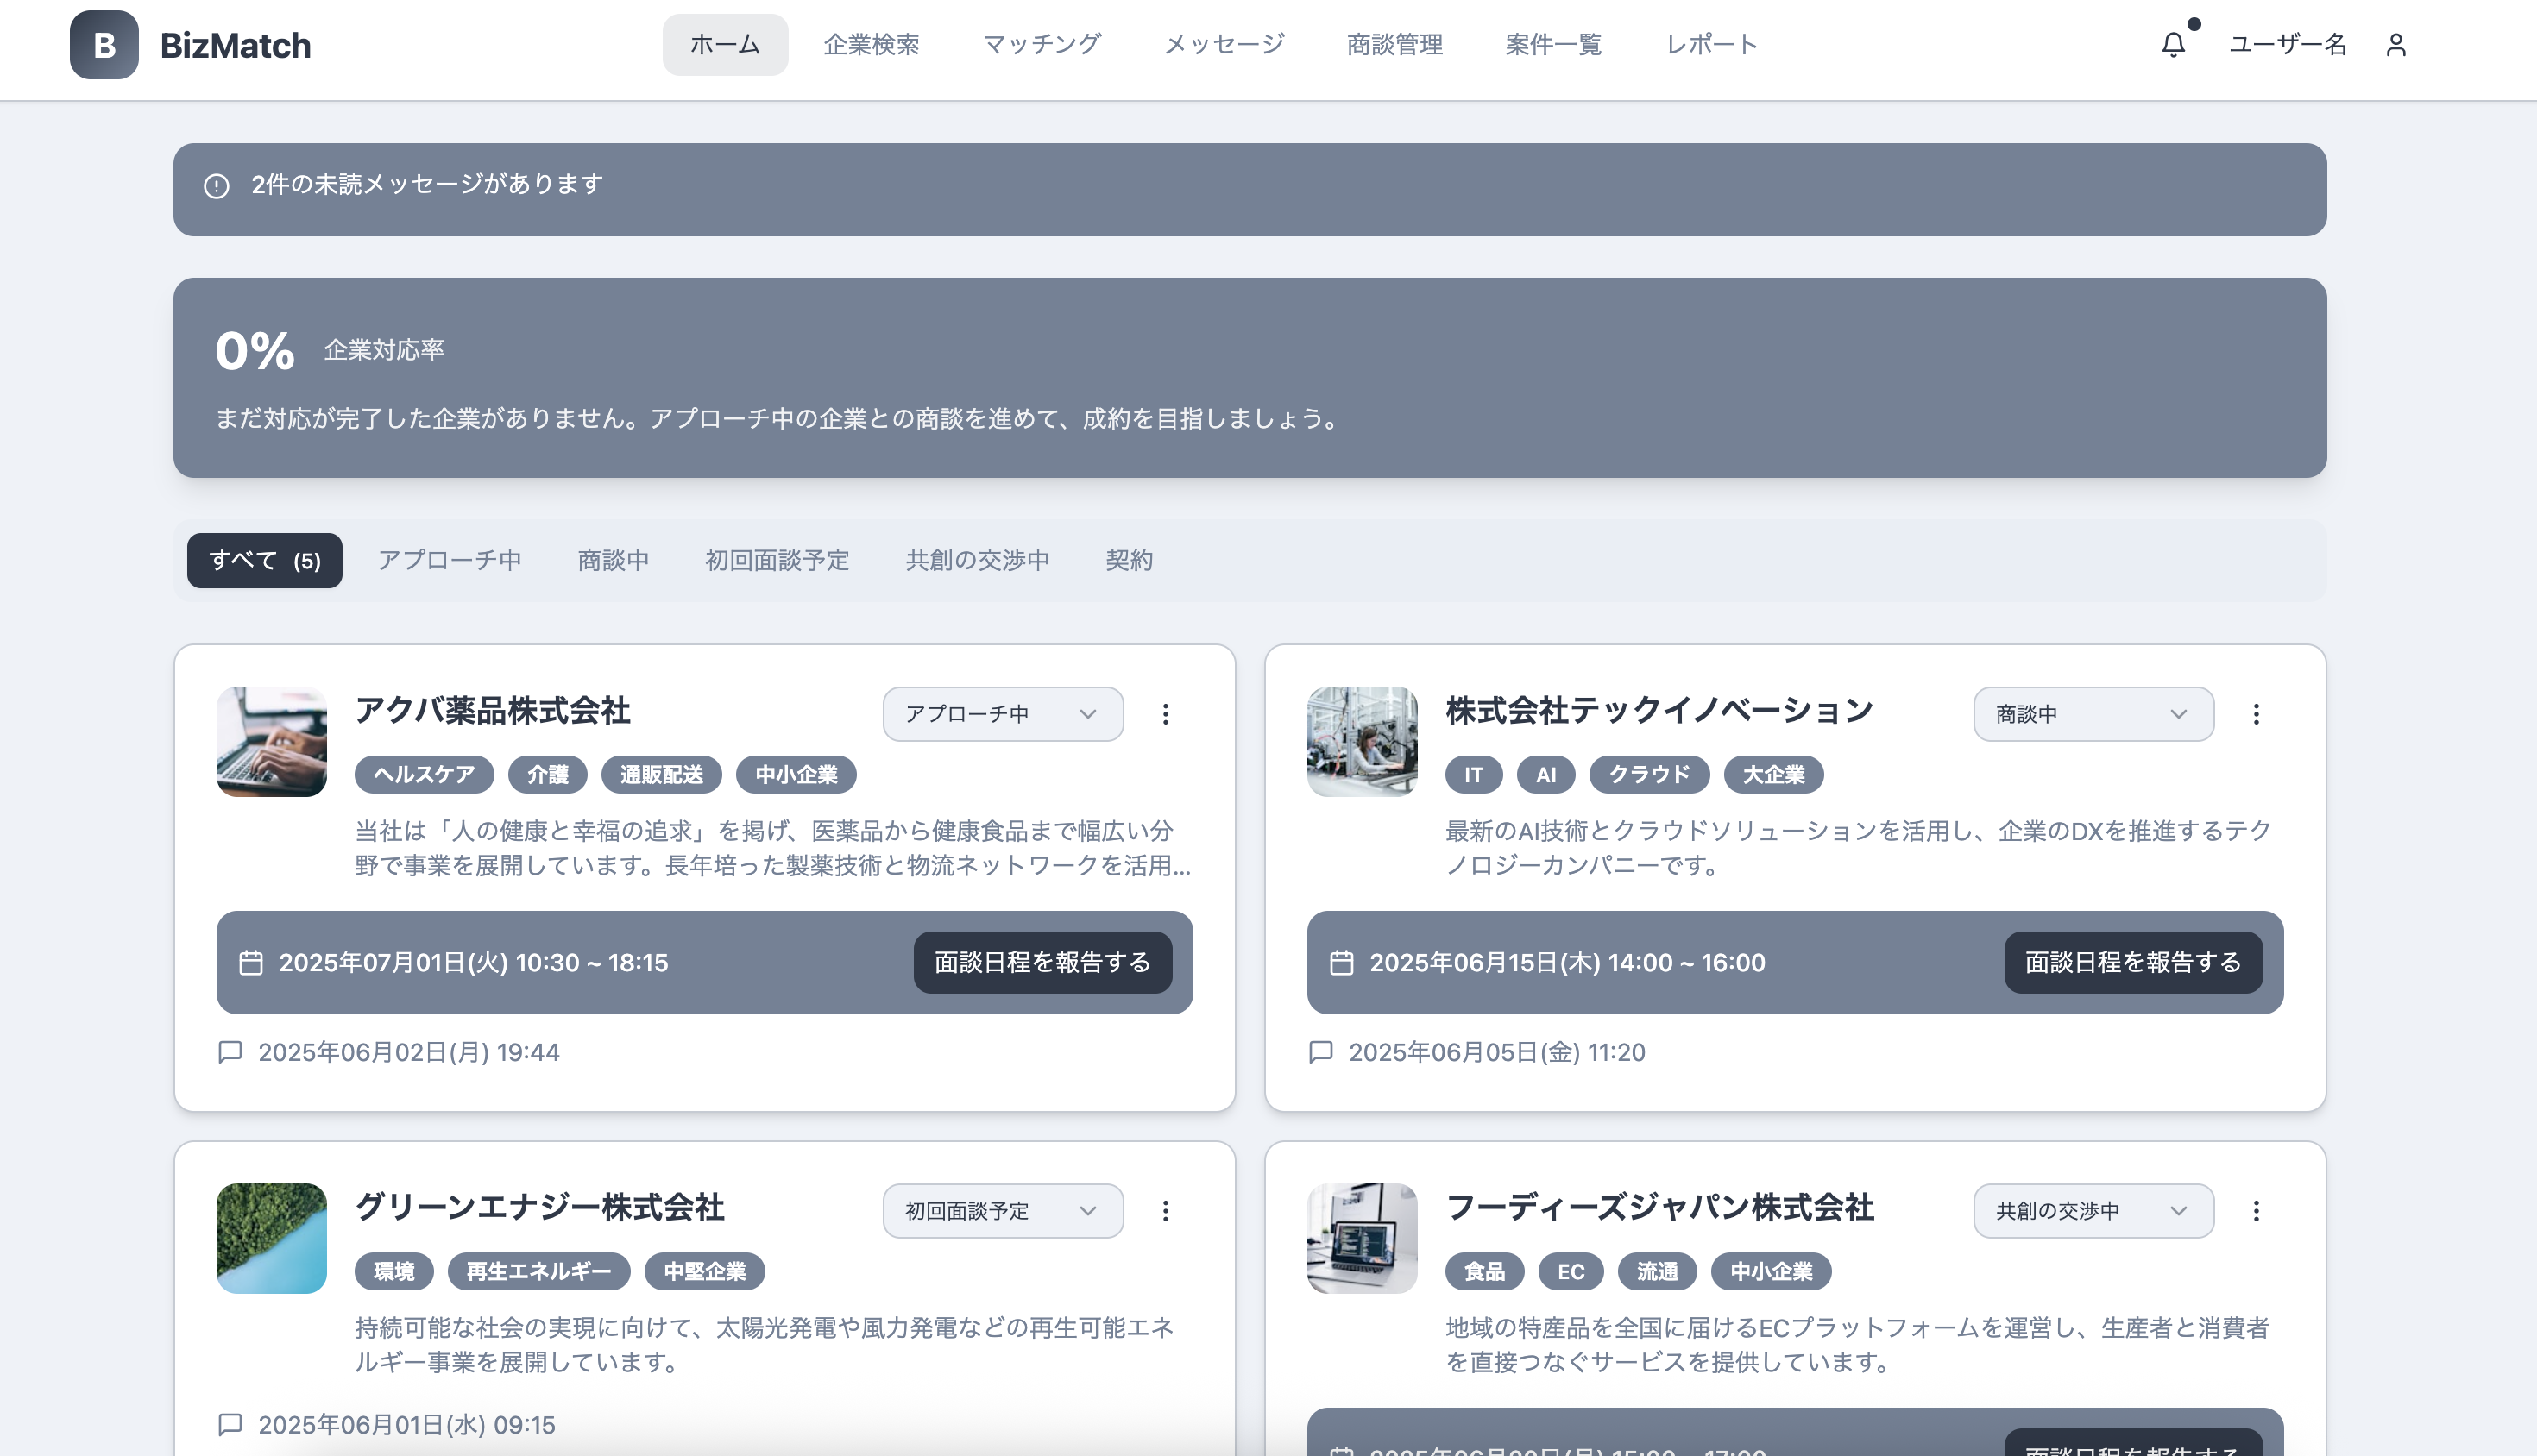Click the user profile icon top right
The height and width of the screenshot is (1456, 2537).
pyautogui.click(x=2396, y=44)
